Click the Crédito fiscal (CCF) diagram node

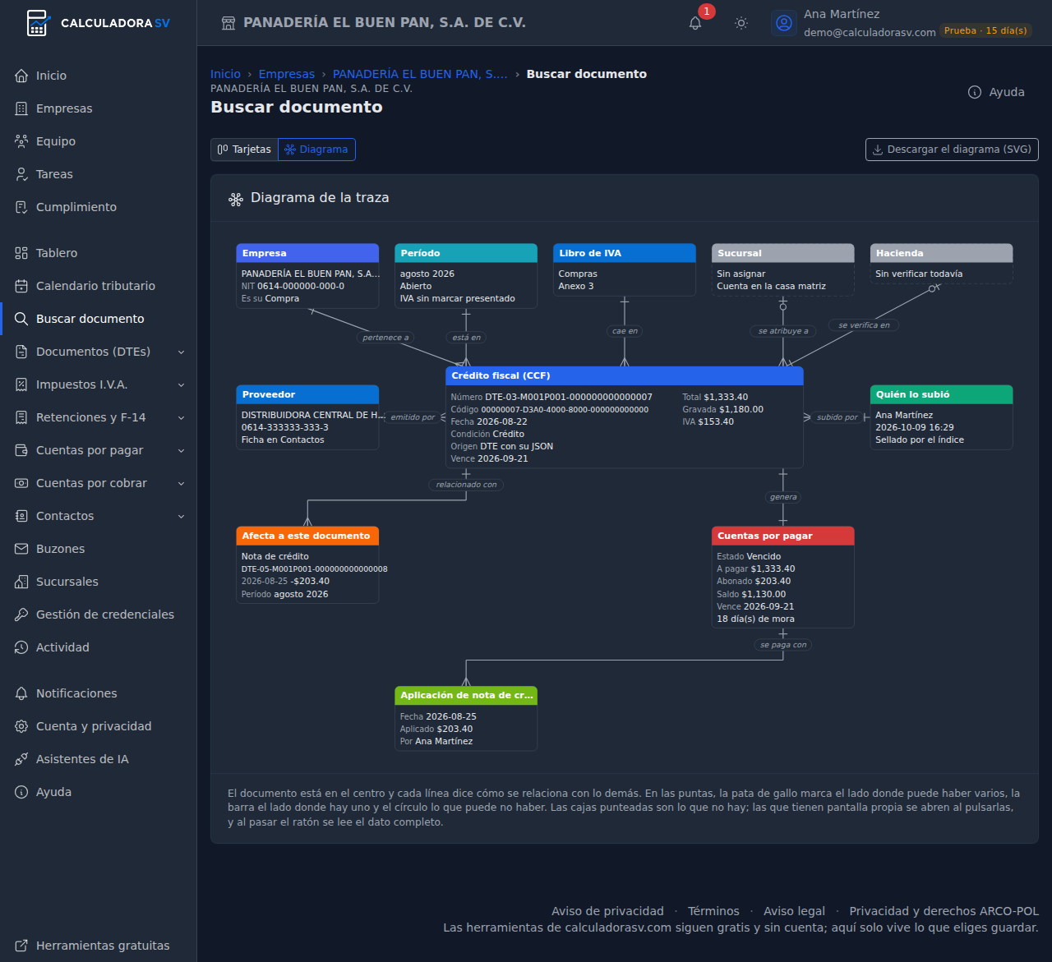(625, 417)
